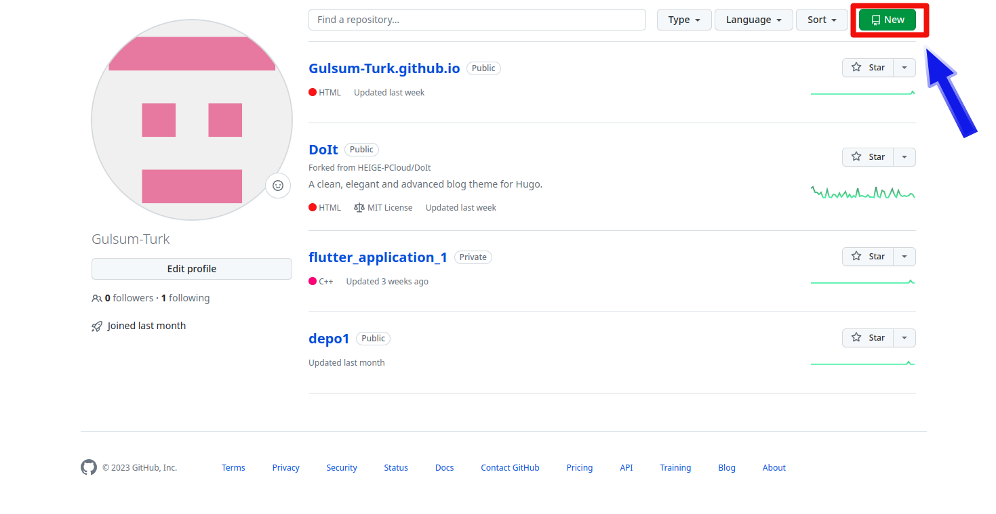Open the Sort dropdown

[822, 20]
